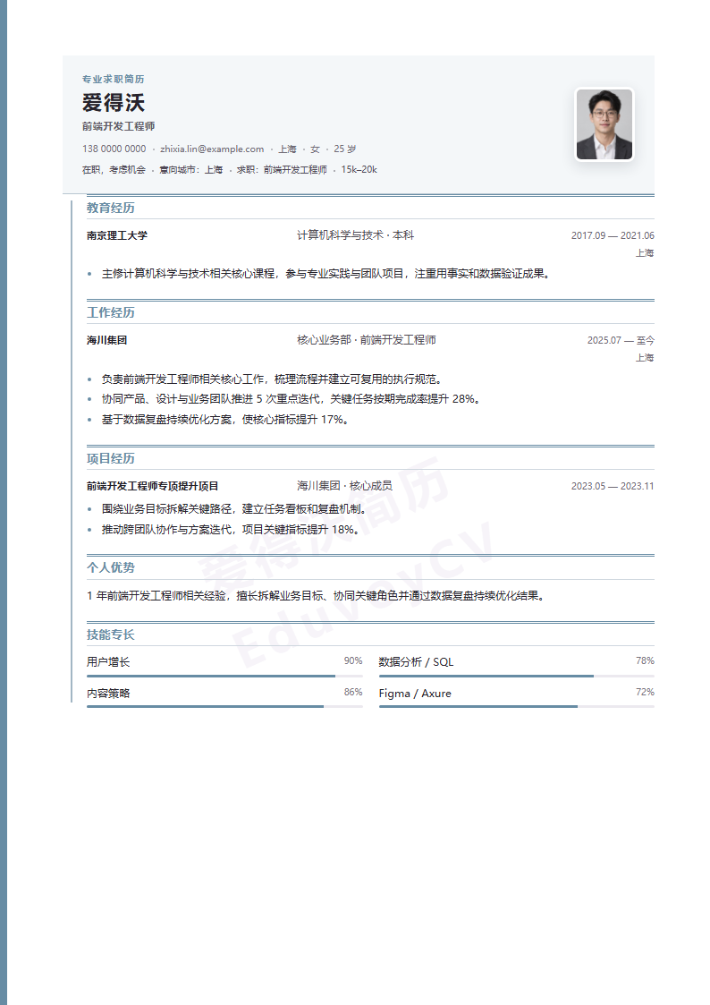This screenshot has width=710, height=1005.
Task: Click the 教育经历 section heading
Action: (x=111, y=208)
